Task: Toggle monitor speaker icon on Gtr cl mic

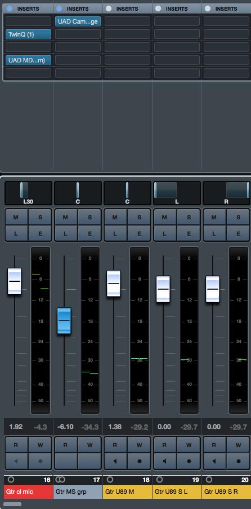Action: click(x=16, y=461)
